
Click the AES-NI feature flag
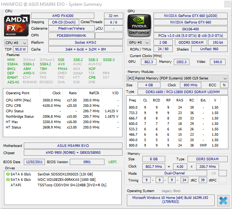(13, 82)
